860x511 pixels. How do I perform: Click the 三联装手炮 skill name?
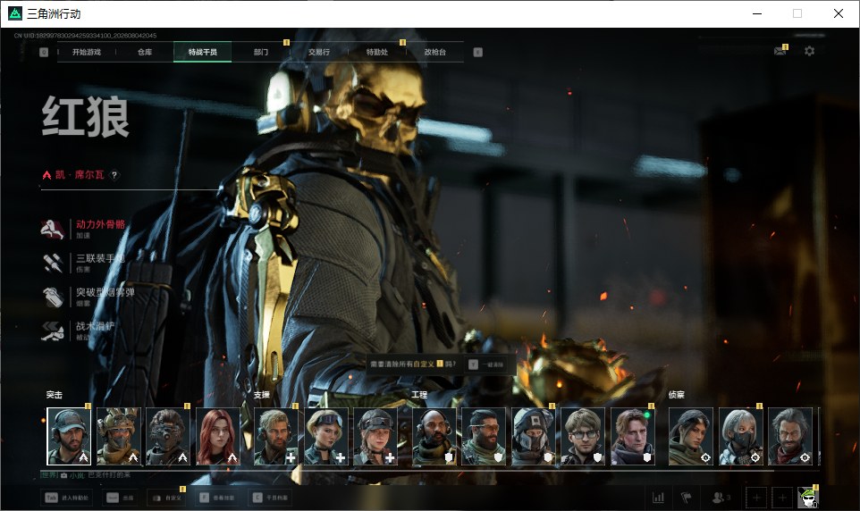[100, 258]
